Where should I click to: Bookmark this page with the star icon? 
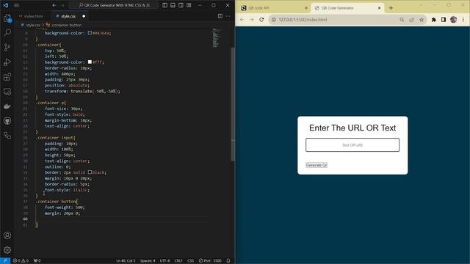click(x=422, y=20)
